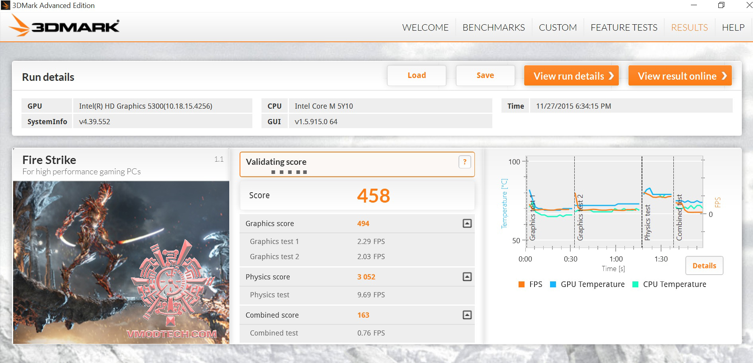Click the 3DMark logo
The height and width of the screenshot is (363, 753).
[x=64, y=26]
